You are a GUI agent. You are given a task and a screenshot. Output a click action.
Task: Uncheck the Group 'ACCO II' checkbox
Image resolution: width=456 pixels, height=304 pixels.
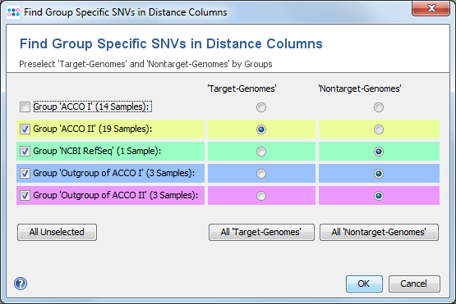(25, 129)
